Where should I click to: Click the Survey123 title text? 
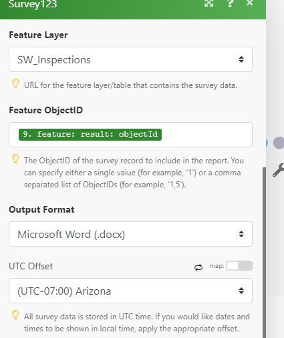(33, 4)
